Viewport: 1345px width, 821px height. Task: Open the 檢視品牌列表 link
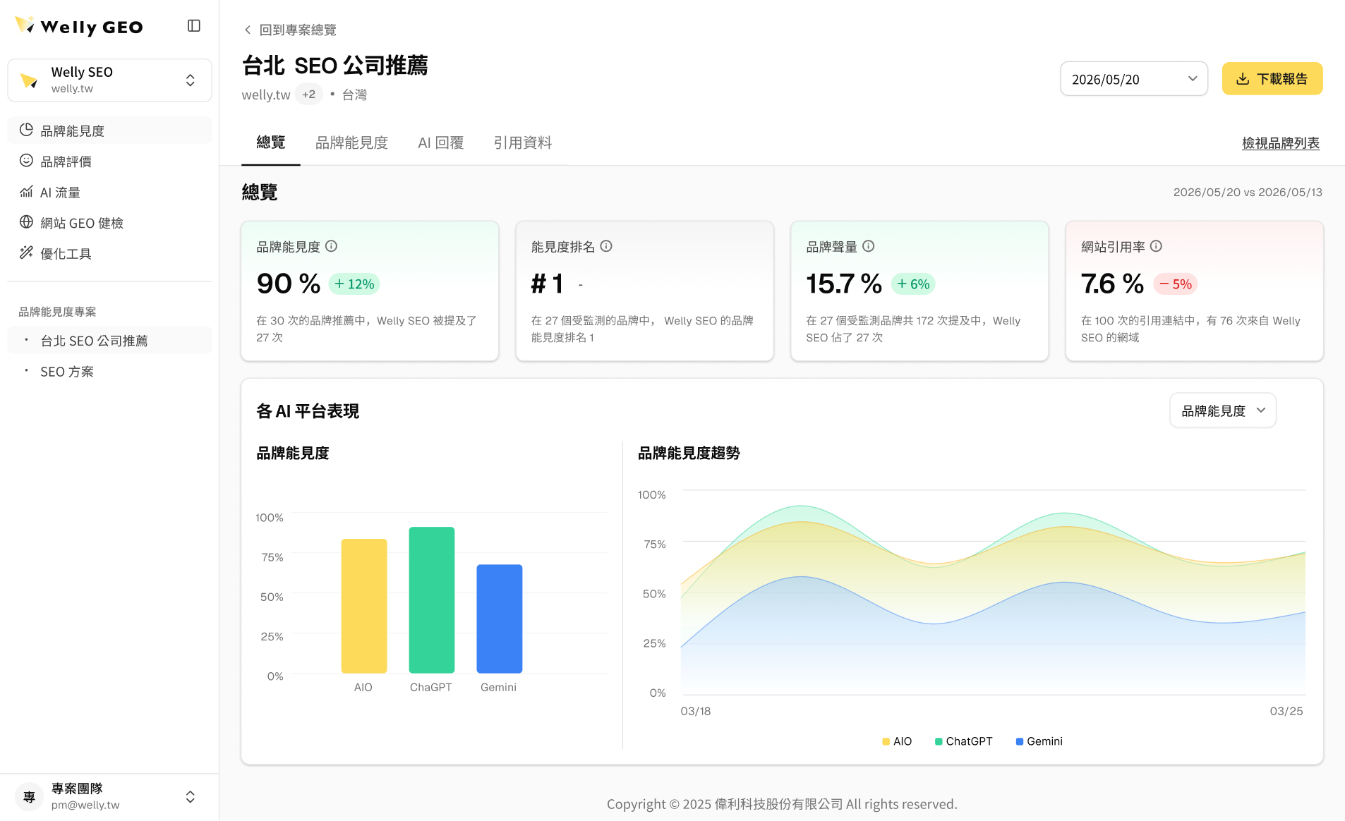tap(1280, 143)
